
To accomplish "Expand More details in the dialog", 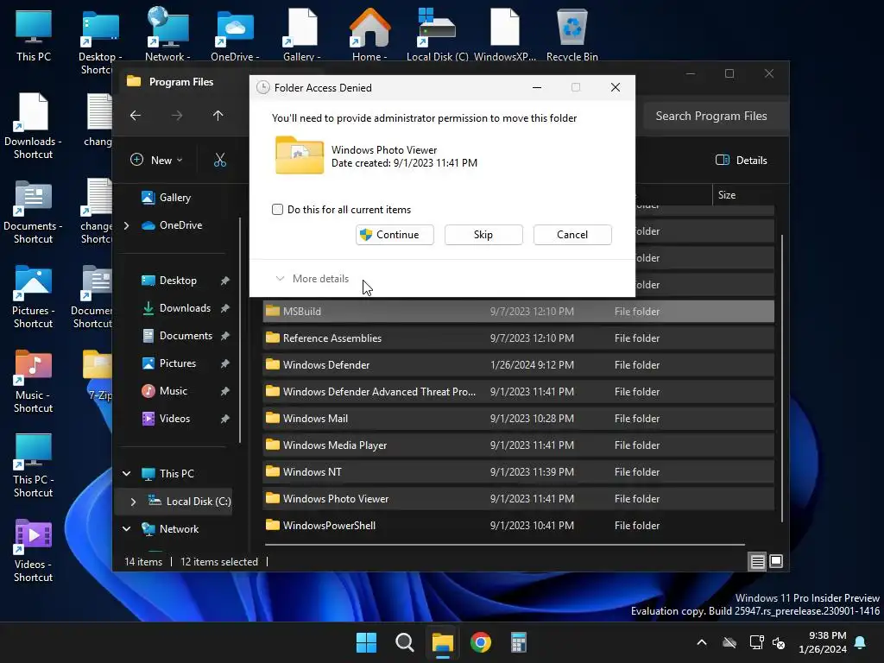I will click(312, 279).
